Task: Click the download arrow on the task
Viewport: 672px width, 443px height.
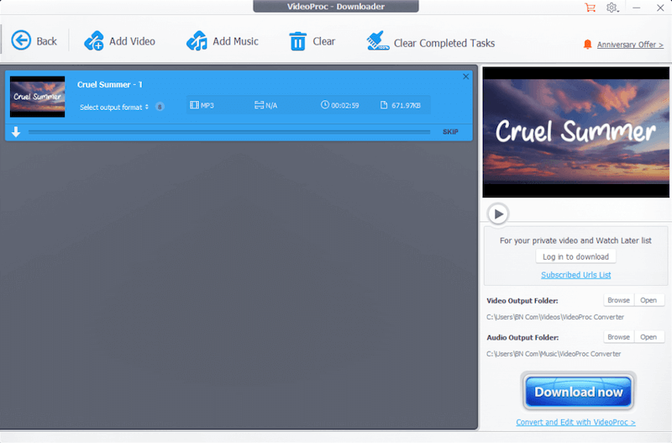Action: pyautogui.click(x=16, y=132)
